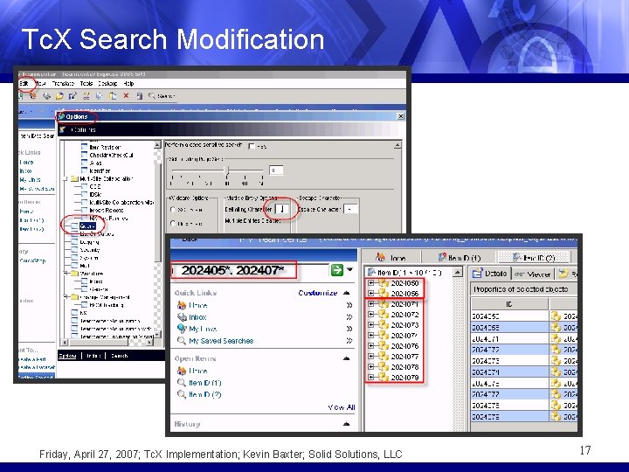Viewport: 629px width, 472px height.
Task: Toggle the case sensitive search Yes checkbox
Action: pos(252,146)
